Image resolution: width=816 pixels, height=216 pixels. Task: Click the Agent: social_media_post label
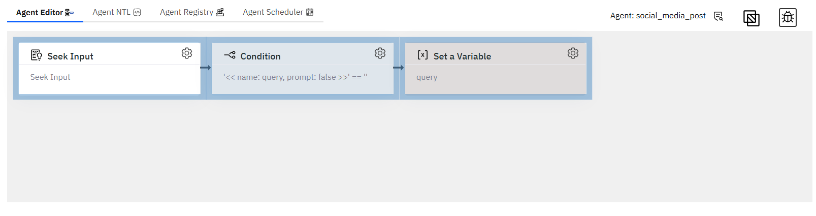click(658, 16)
